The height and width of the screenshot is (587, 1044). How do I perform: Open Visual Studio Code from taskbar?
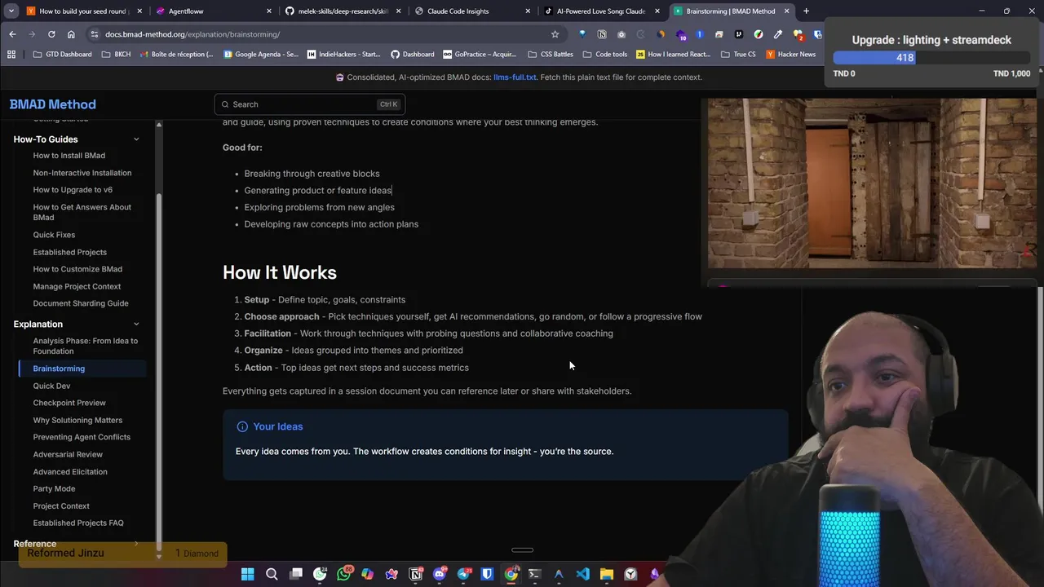coord(582,574)
